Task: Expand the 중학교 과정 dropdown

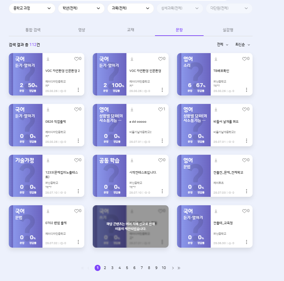Action: pos(32,8)
